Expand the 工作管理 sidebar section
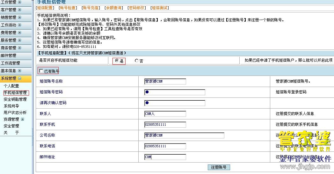 tap(19, 2)
